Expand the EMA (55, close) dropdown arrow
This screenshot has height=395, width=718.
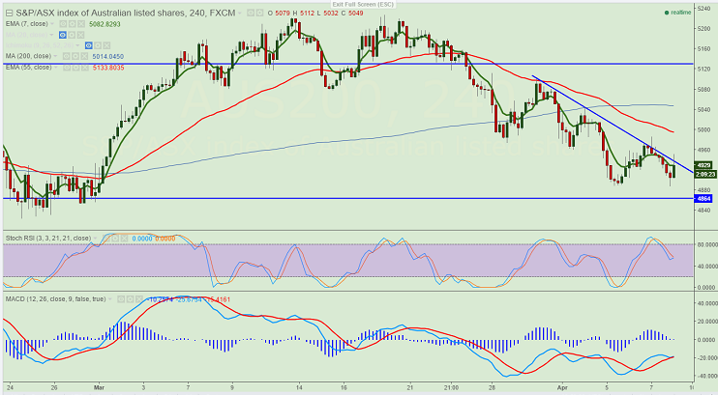click(x=56, y=68)
